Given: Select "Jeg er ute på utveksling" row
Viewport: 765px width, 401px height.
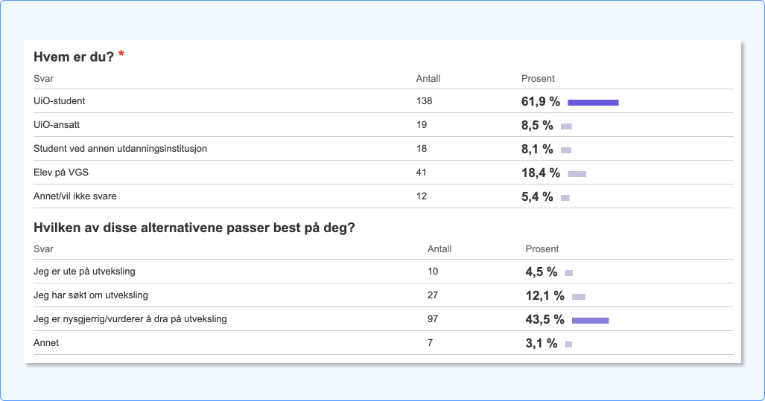Looking at the screenshot, I should (x=84, y=272).
